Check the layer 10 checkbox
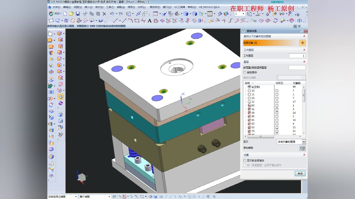Screen dimensions: 355x199 (x=249, y=91)
